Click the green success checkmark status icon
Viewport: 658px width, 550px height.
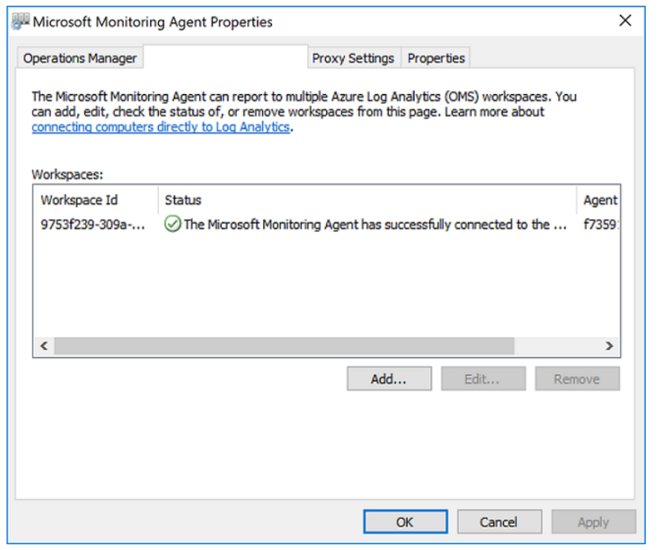[172, 225]
